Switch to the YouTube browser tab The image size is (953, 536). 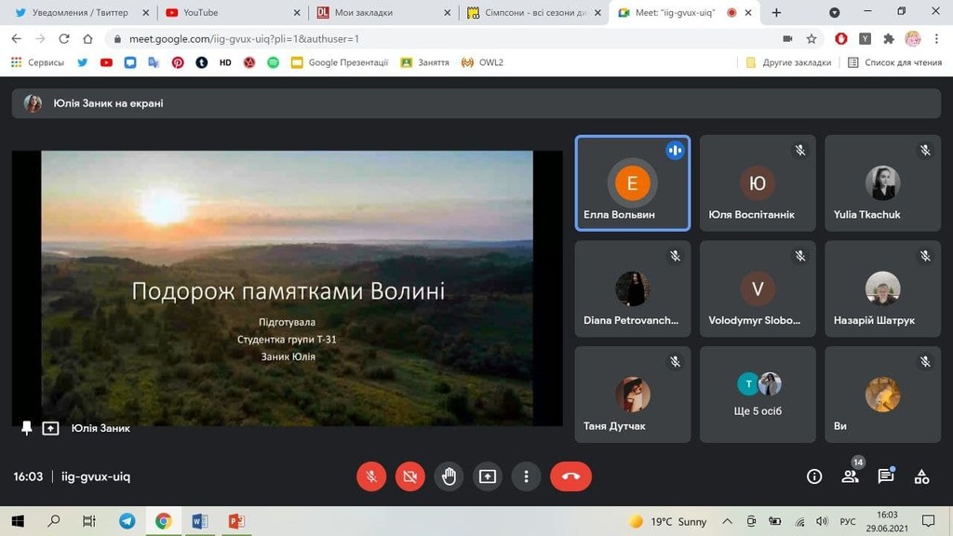click(x=231, y=13)
